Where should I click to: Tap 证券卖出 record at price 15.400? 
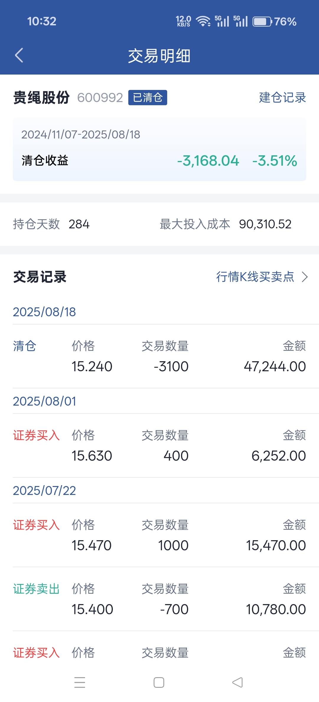(159, 599)
